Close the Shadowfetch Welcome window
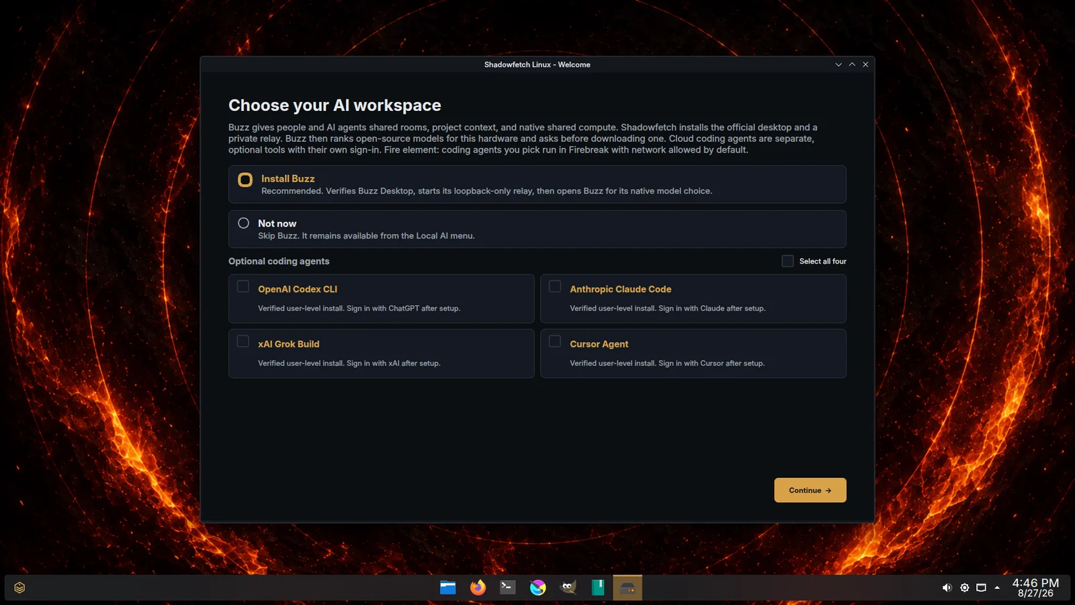 pyautogui.click(x=865, y=65)
